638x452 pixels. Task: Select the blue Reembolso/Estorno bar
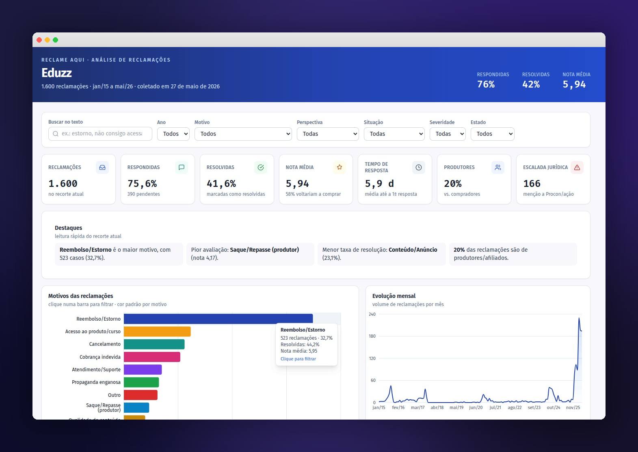(x=218, y=319)
